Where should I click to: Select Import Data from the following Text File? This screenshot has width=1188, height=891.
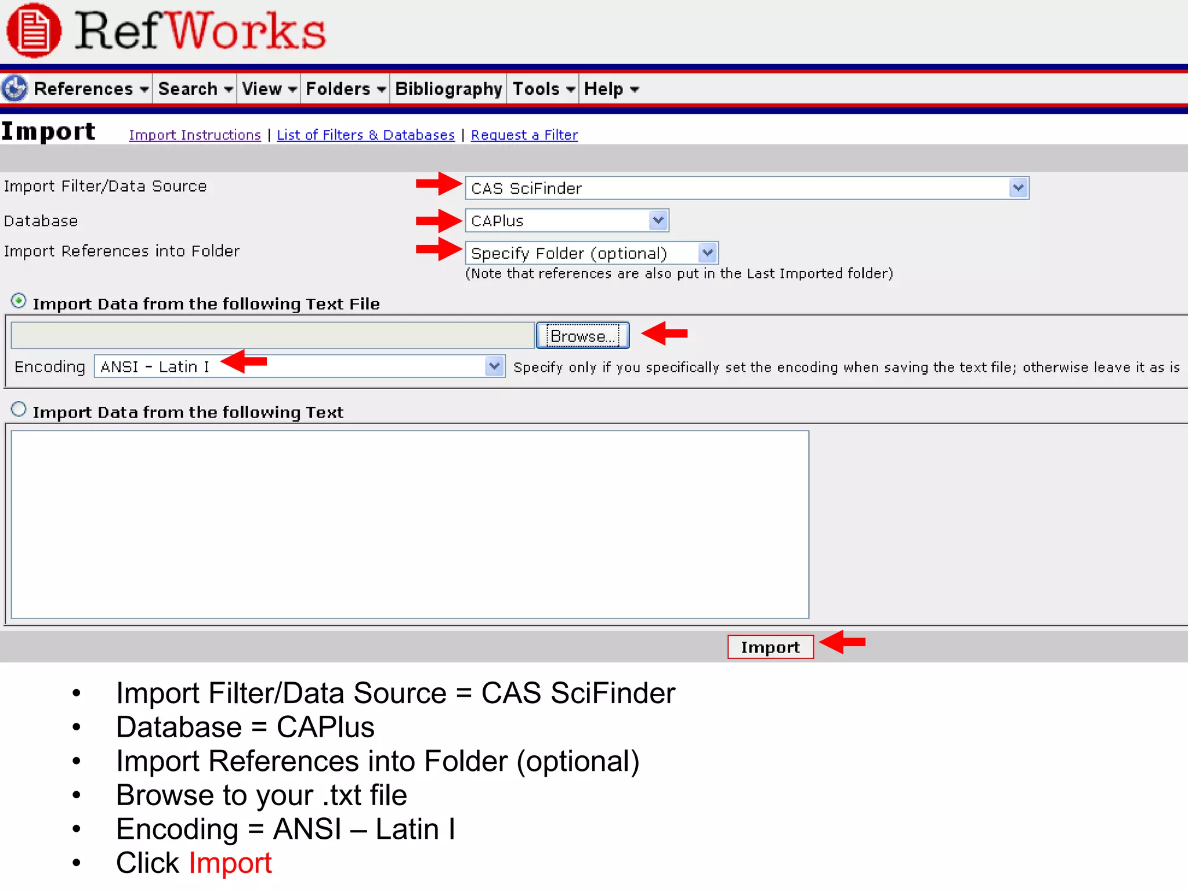(x=19, y=301)
